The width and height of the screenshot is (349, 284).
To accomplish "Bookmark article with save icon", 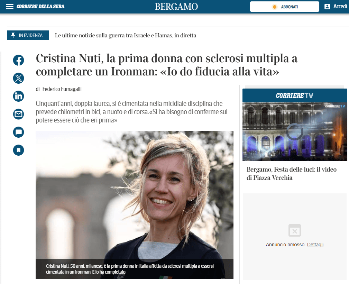I will 18,150.
